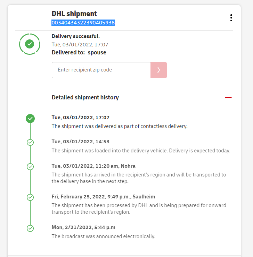Submit zip code with the pink arrow button
This screenshot has height=257, width=253.
tap(158, 70)
